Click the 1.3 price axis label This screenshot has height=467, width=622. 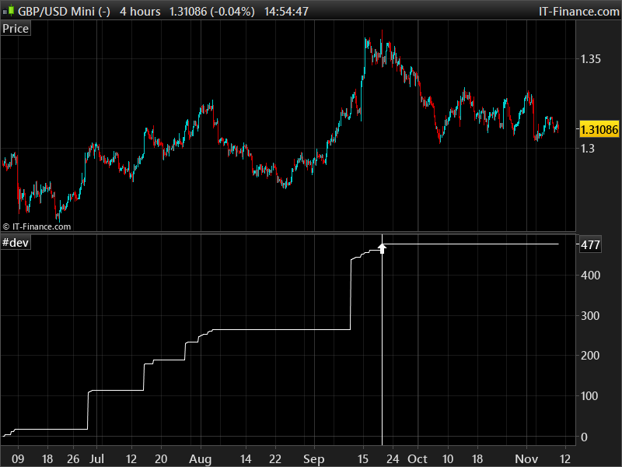click(x=588, y=149)
